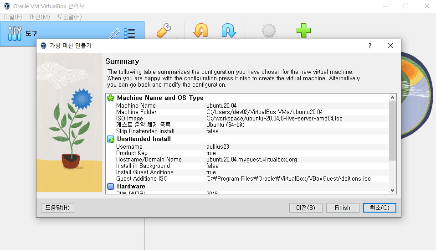436x250 pixels.
Task: Click hostname value ubuntu20.04.myguest.virtualbox.org
Action: [x=251, y=160]
